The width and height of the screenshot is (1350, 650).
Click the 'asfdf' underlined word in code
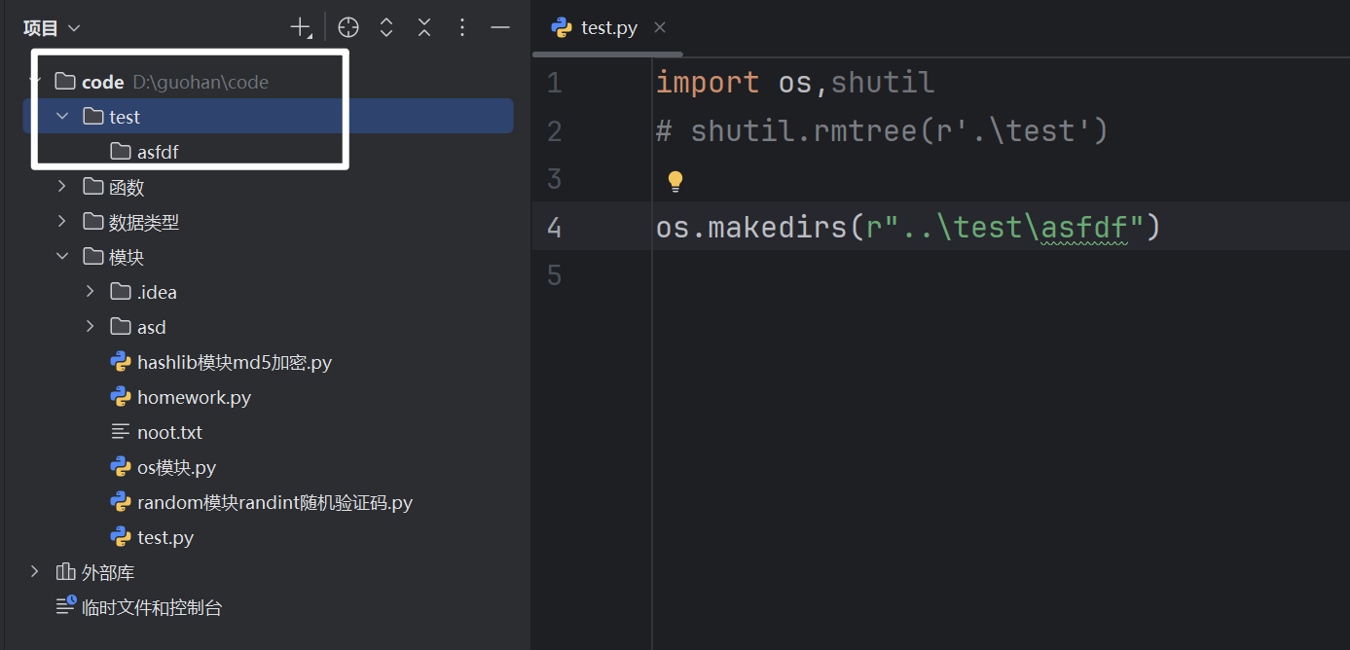(1085, 227)
